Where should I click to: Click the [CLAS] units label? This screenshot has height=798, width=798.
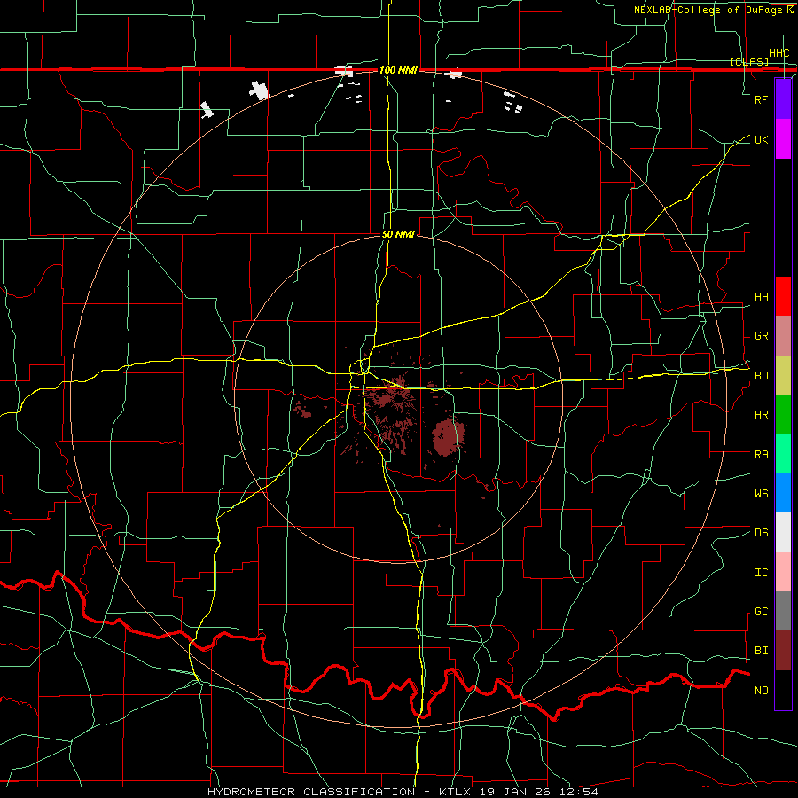click(x=749, y=61)
